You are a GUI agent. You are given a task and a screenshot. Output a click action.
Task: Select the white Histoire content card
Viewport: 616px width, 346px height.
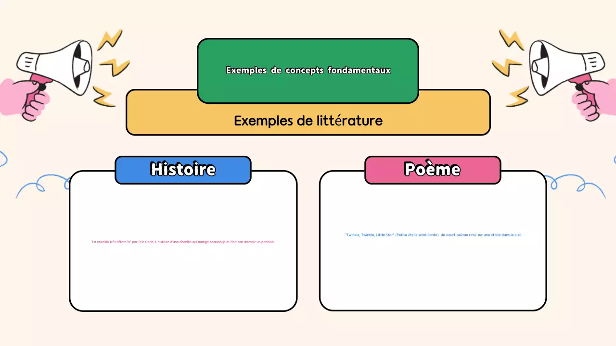pyautogui.click(x=183, y=279)
